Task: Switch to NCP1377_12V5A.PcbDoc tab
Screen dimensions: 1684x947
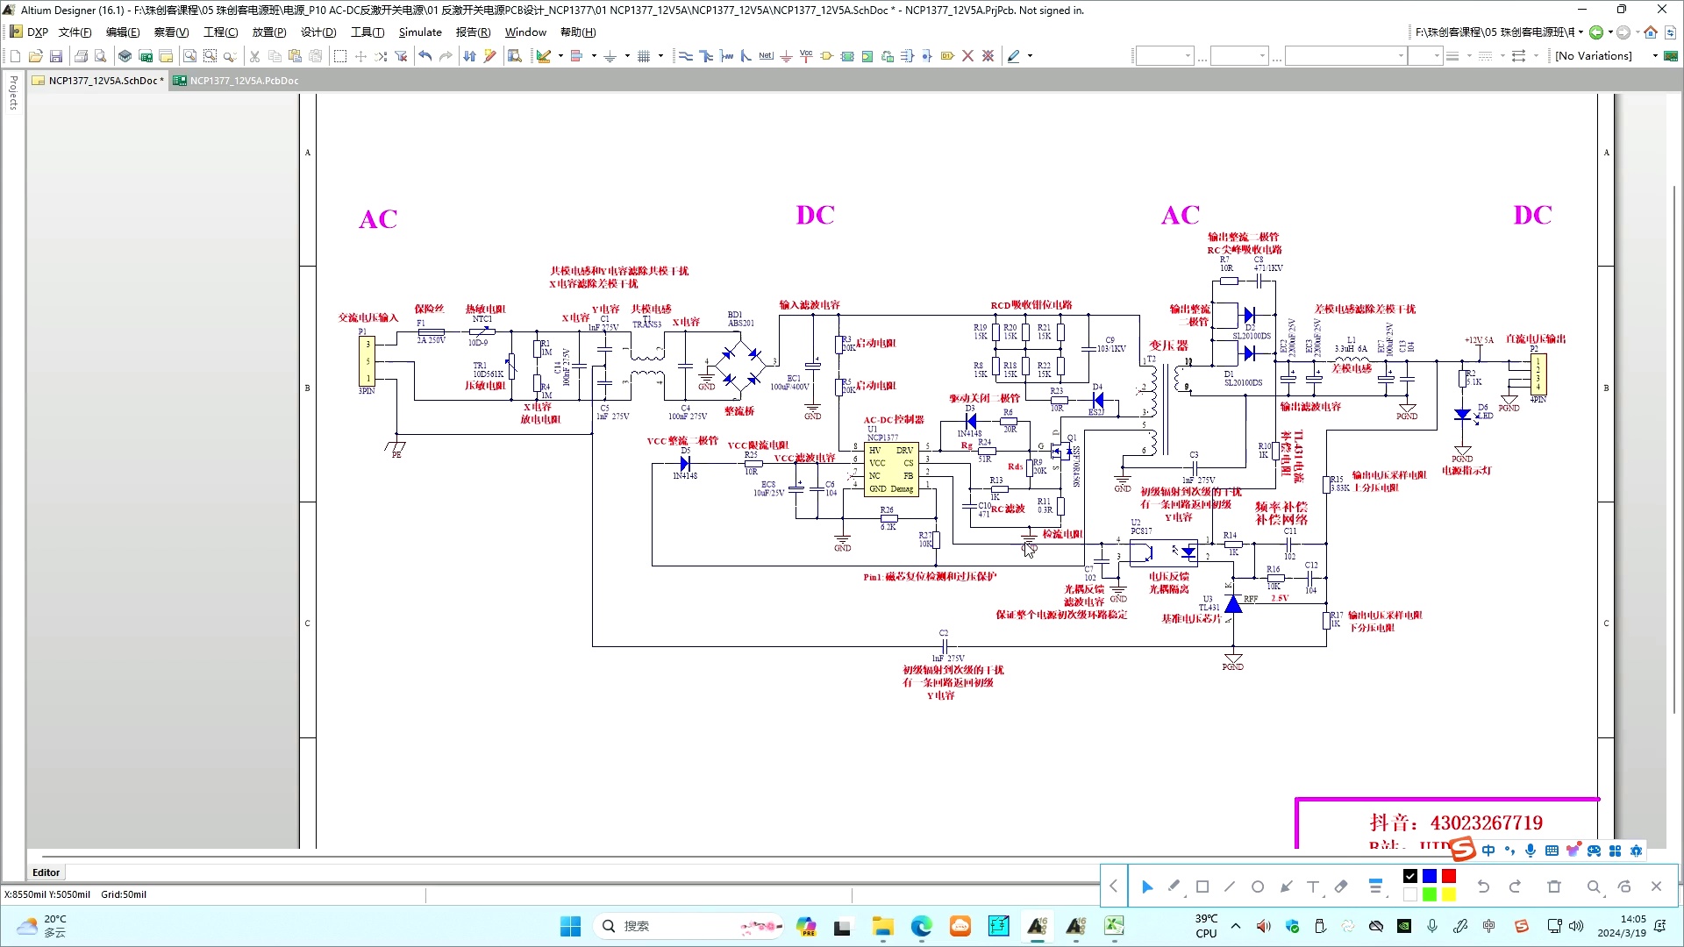Action: coord(237,81)
